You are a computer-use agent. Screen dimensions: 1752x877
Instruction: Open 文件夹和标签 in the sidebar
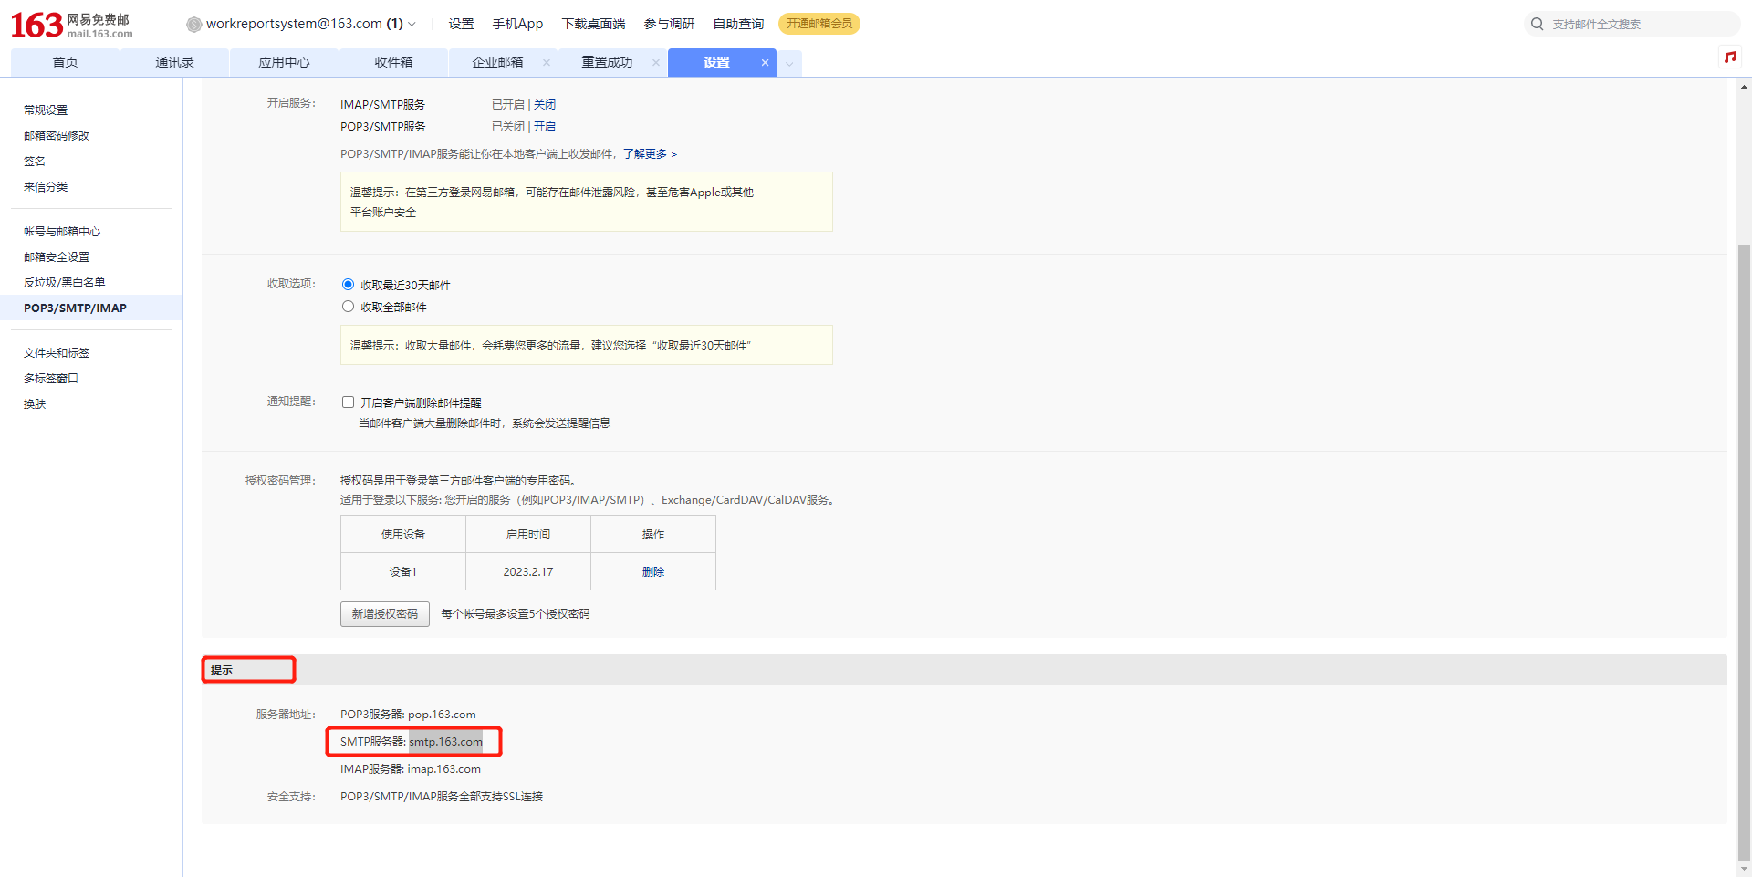point(57,352)
